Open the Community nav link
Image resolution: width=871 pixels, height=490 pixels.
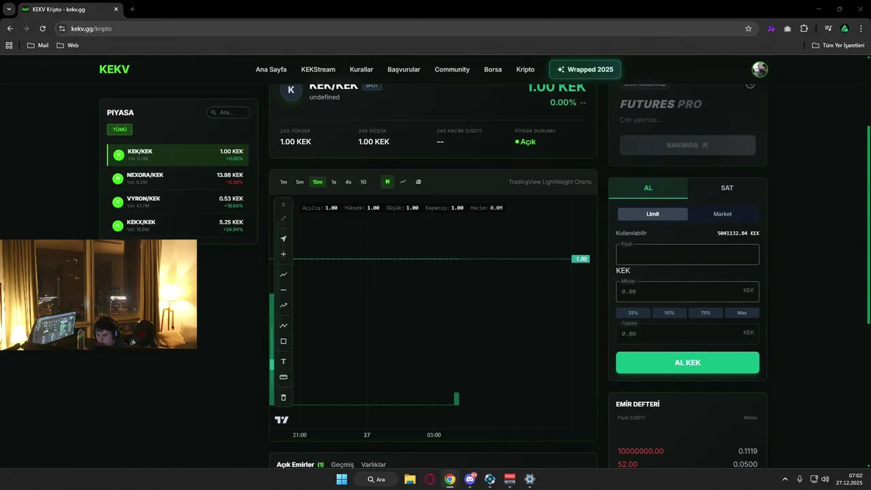tap(452, 69)
